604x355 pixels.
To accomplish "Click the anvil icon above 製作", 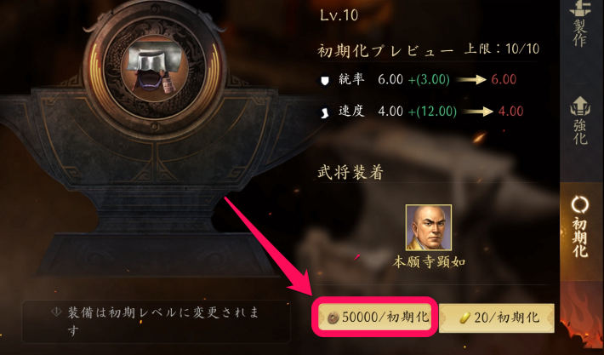I will [x=579, y=9].
